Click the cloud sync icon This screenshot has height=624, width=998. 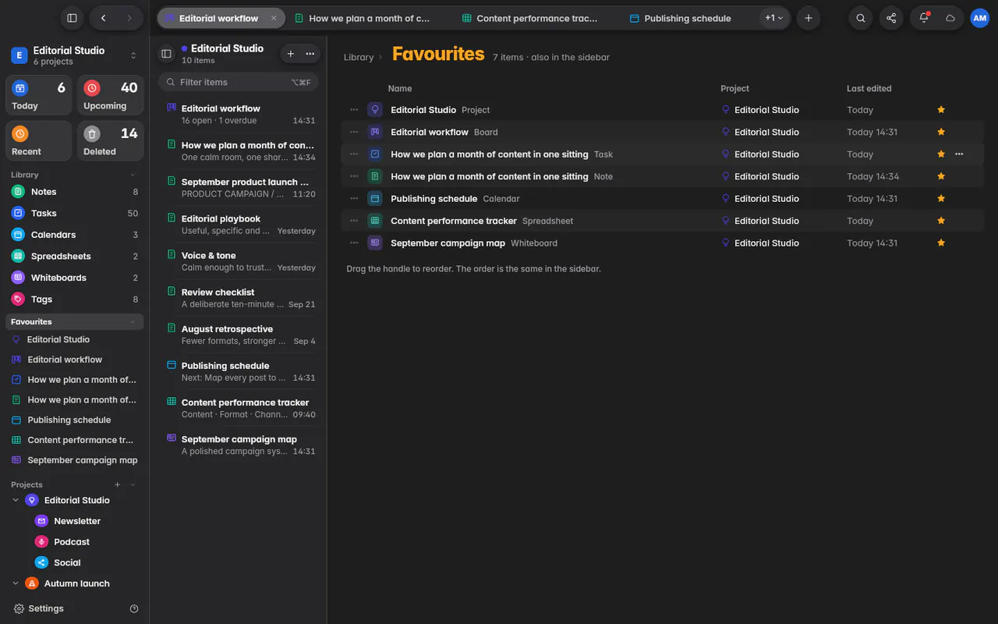950,18
